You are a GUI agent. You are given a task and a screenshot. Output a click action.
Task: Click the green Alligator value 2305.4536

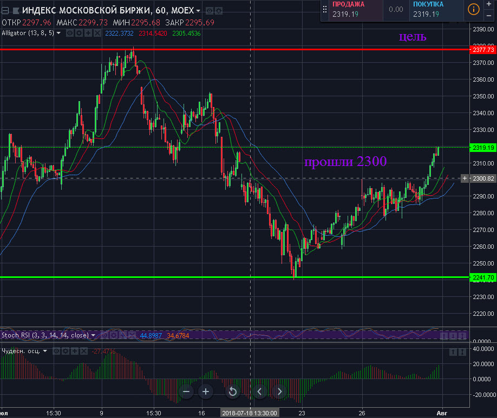pos(186,33)
